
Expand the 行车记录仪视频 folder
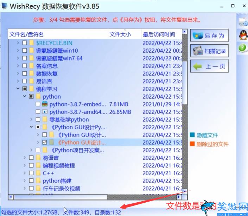(25, 188)
